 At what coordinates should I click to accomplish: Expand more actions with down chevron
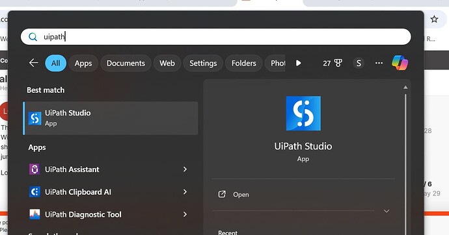[387, 211]
